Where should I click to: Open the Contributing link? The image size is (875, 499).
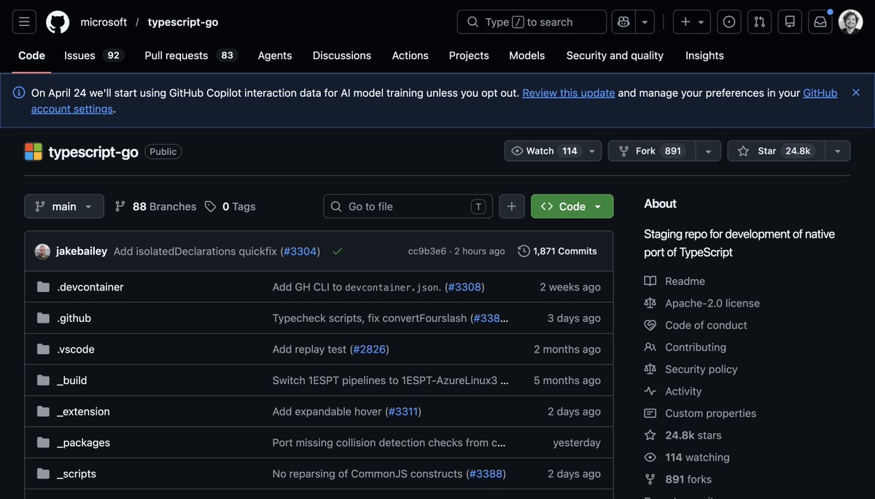pos(685,347)
